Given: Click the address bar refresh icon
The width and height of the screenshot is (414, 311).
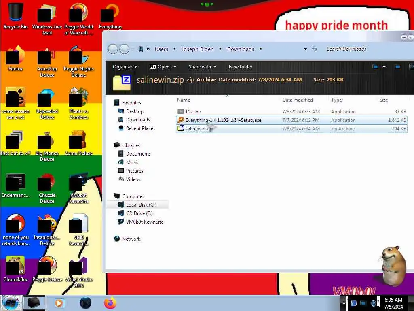Looking at the screenshot, I should [315, 49].
